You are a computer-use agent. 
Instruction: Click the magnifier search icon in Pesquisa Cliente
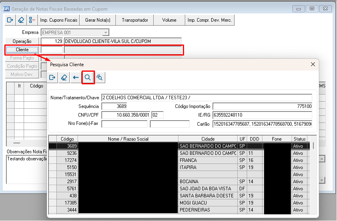[x=88, y=77]
